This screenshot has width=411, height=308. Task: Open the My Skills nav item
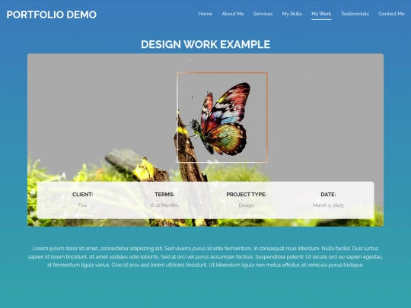pos(292,14)
